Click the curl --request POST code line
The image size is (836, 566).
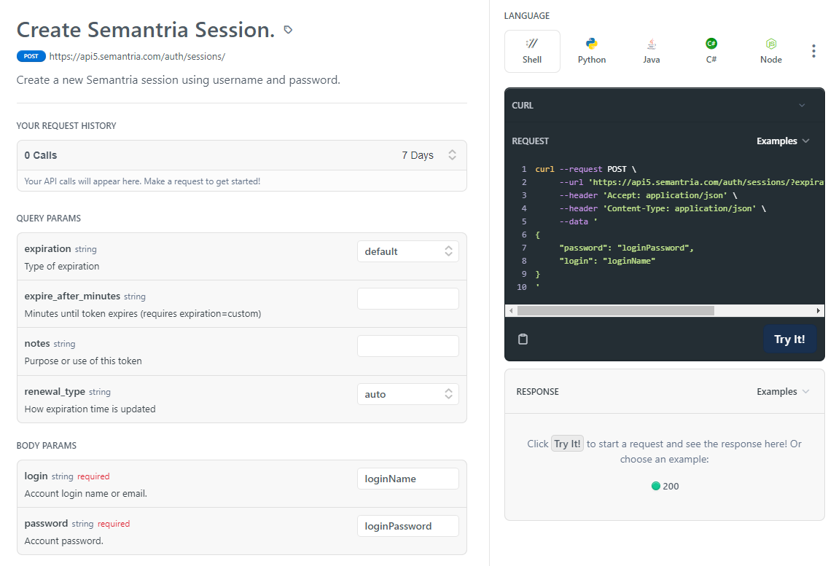(585, 169)
